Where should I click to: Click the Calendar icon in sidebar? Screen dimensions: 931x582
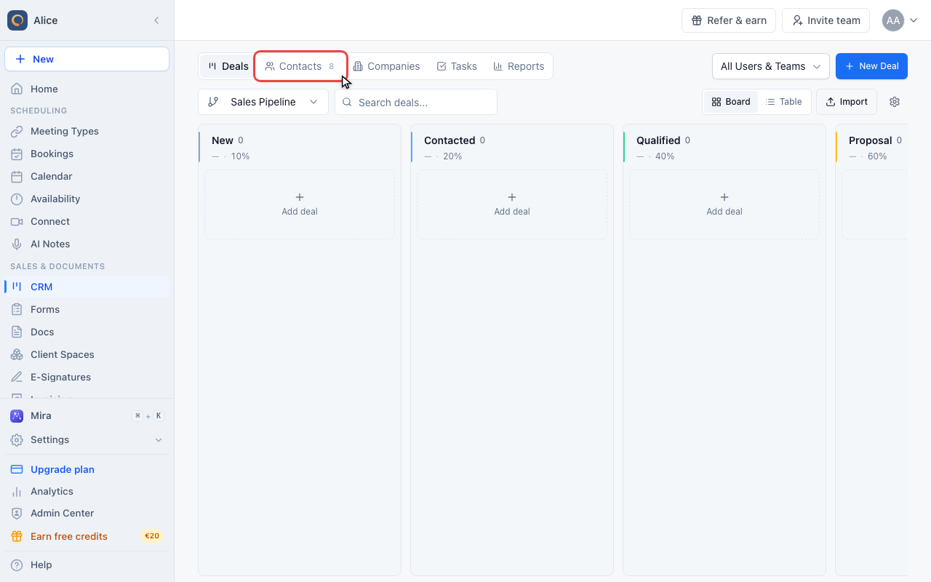click(x=17, y=176)
